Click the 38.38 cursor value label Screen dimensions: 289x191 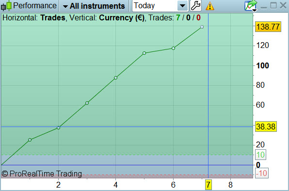[266, 127]
